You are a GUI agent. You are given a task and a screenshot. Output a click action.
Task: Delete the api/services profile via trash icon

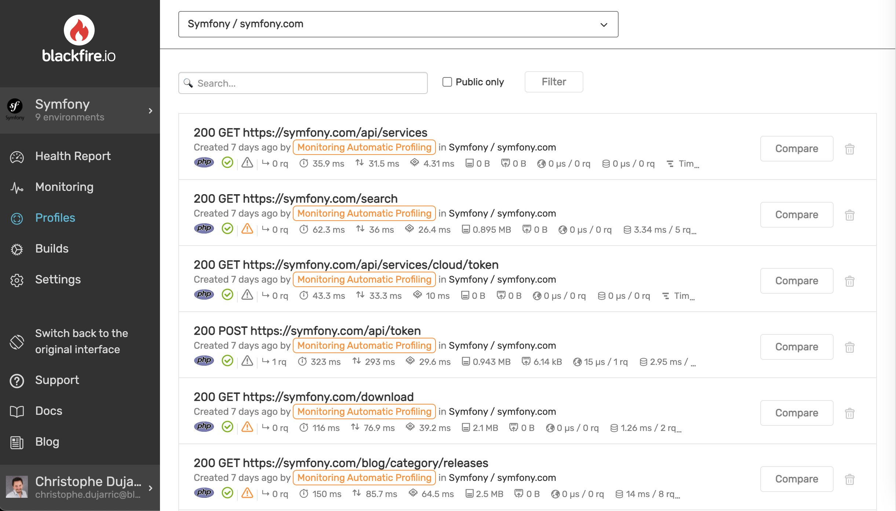[x=849, y=149]
